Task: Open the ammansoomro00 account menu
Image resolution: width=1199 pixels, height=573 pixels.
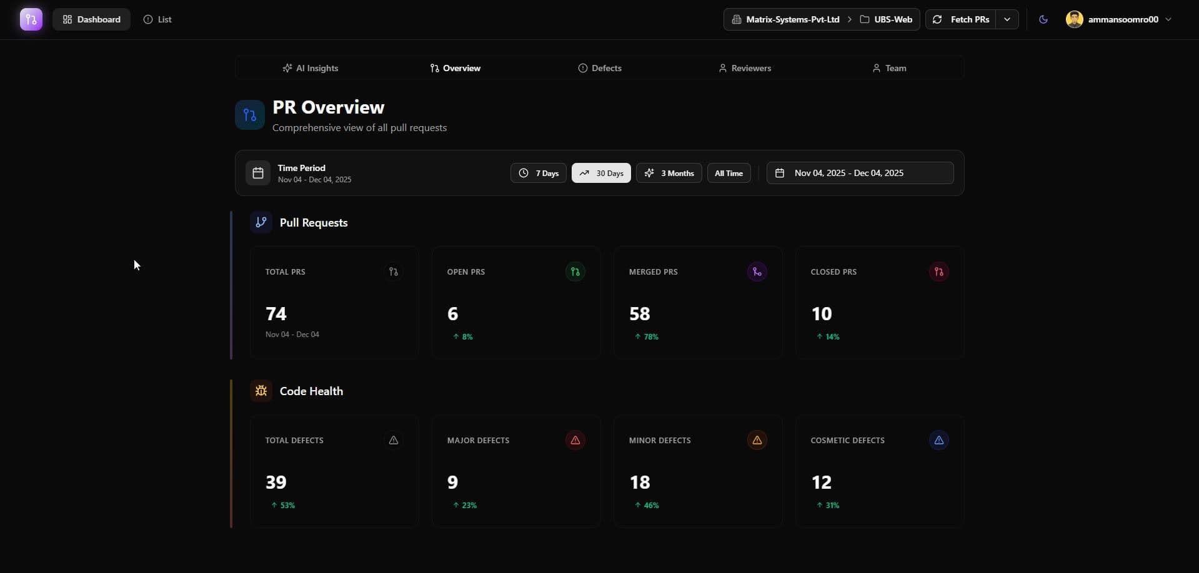Action: point(1119,19)
